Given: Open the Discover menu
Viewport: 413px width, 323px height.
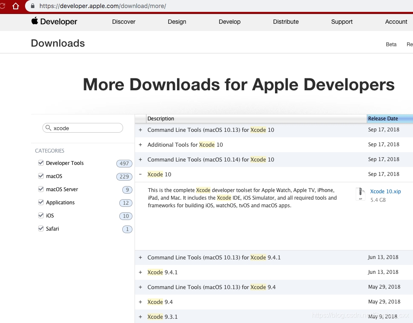Looking at the screenshot, I should pyautogui.click(x=124, y=22).
